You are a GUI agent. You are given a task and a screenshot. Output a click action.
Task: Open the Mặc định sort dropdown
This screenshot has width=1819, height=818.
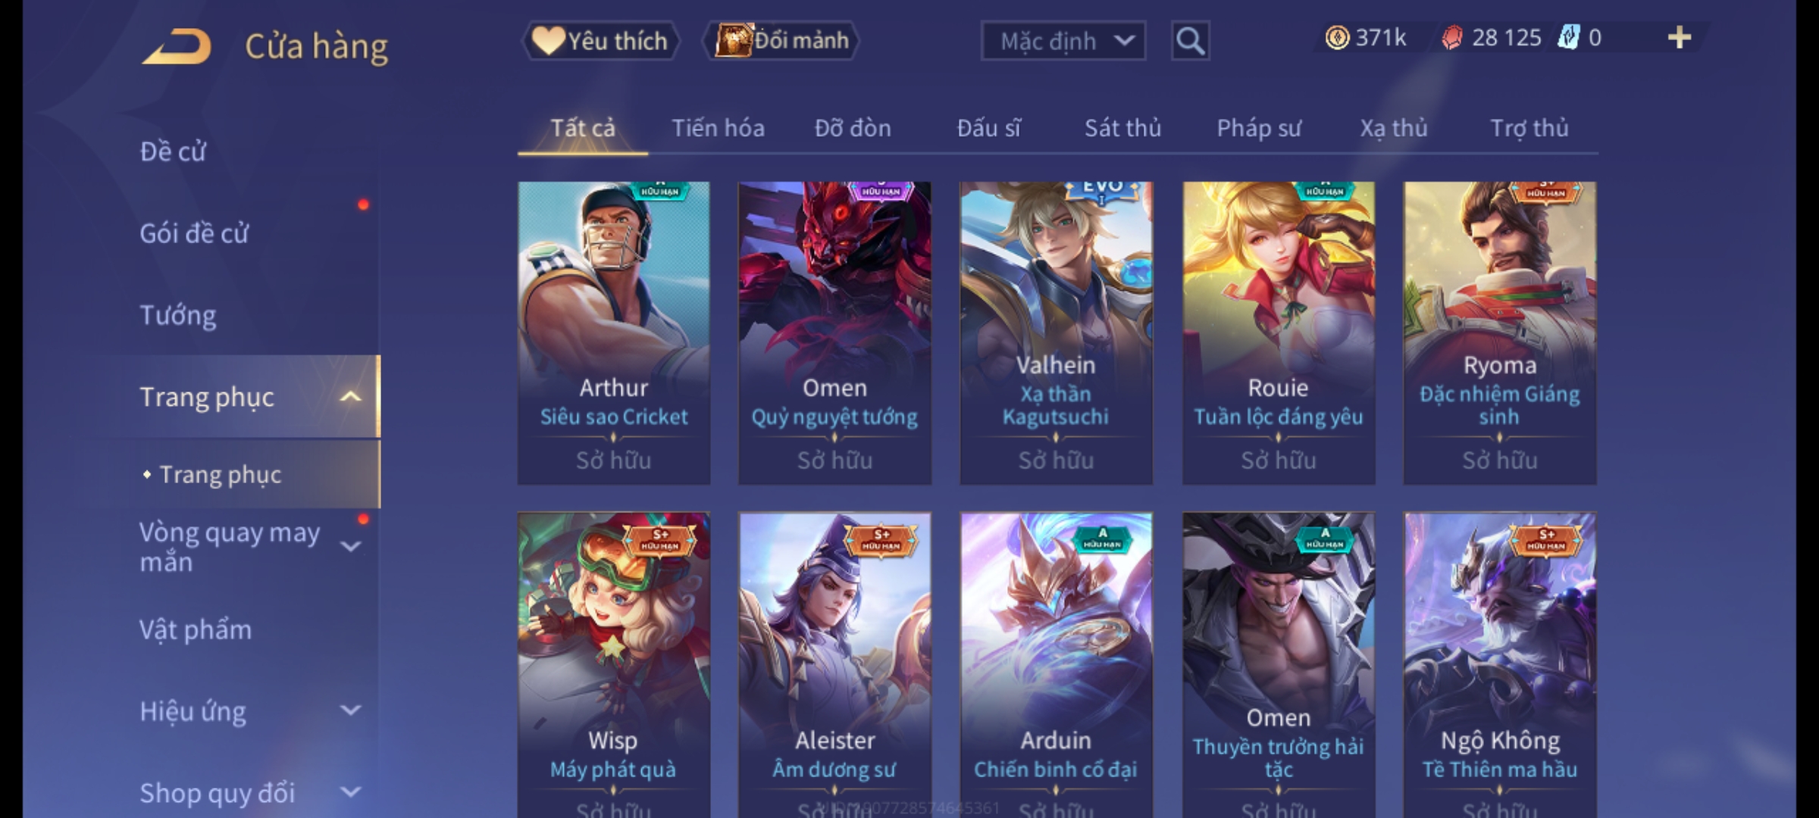tap(1063, 41)
